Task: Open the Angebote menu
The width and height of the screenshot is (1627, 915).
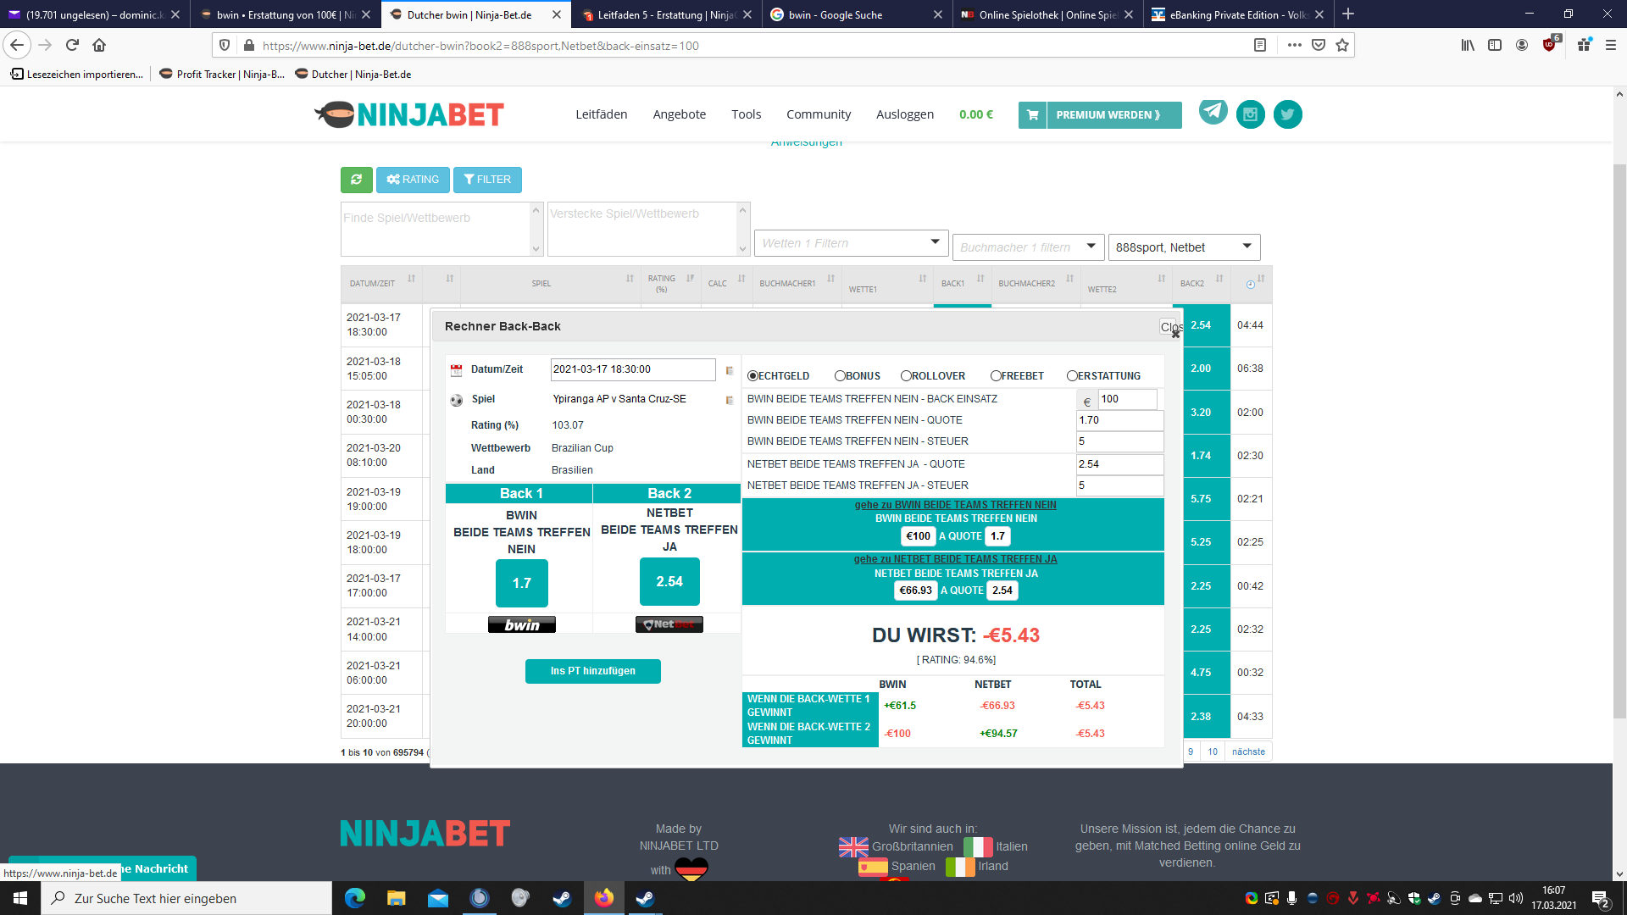Action: tap(679, 114)
